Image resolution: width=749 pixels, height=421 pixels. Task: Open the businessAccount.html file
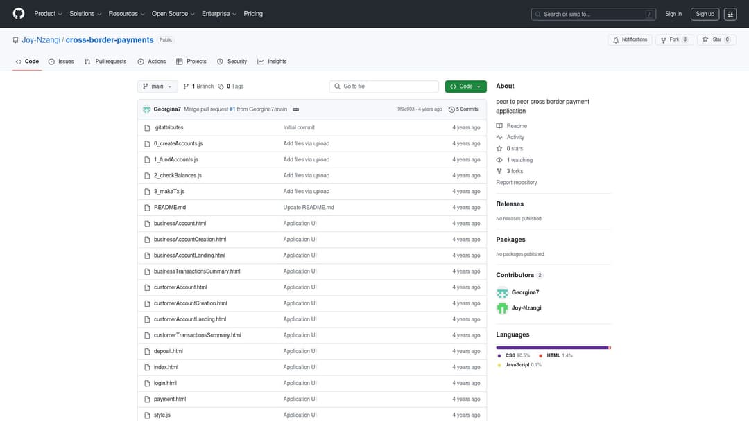click(180, 224)
